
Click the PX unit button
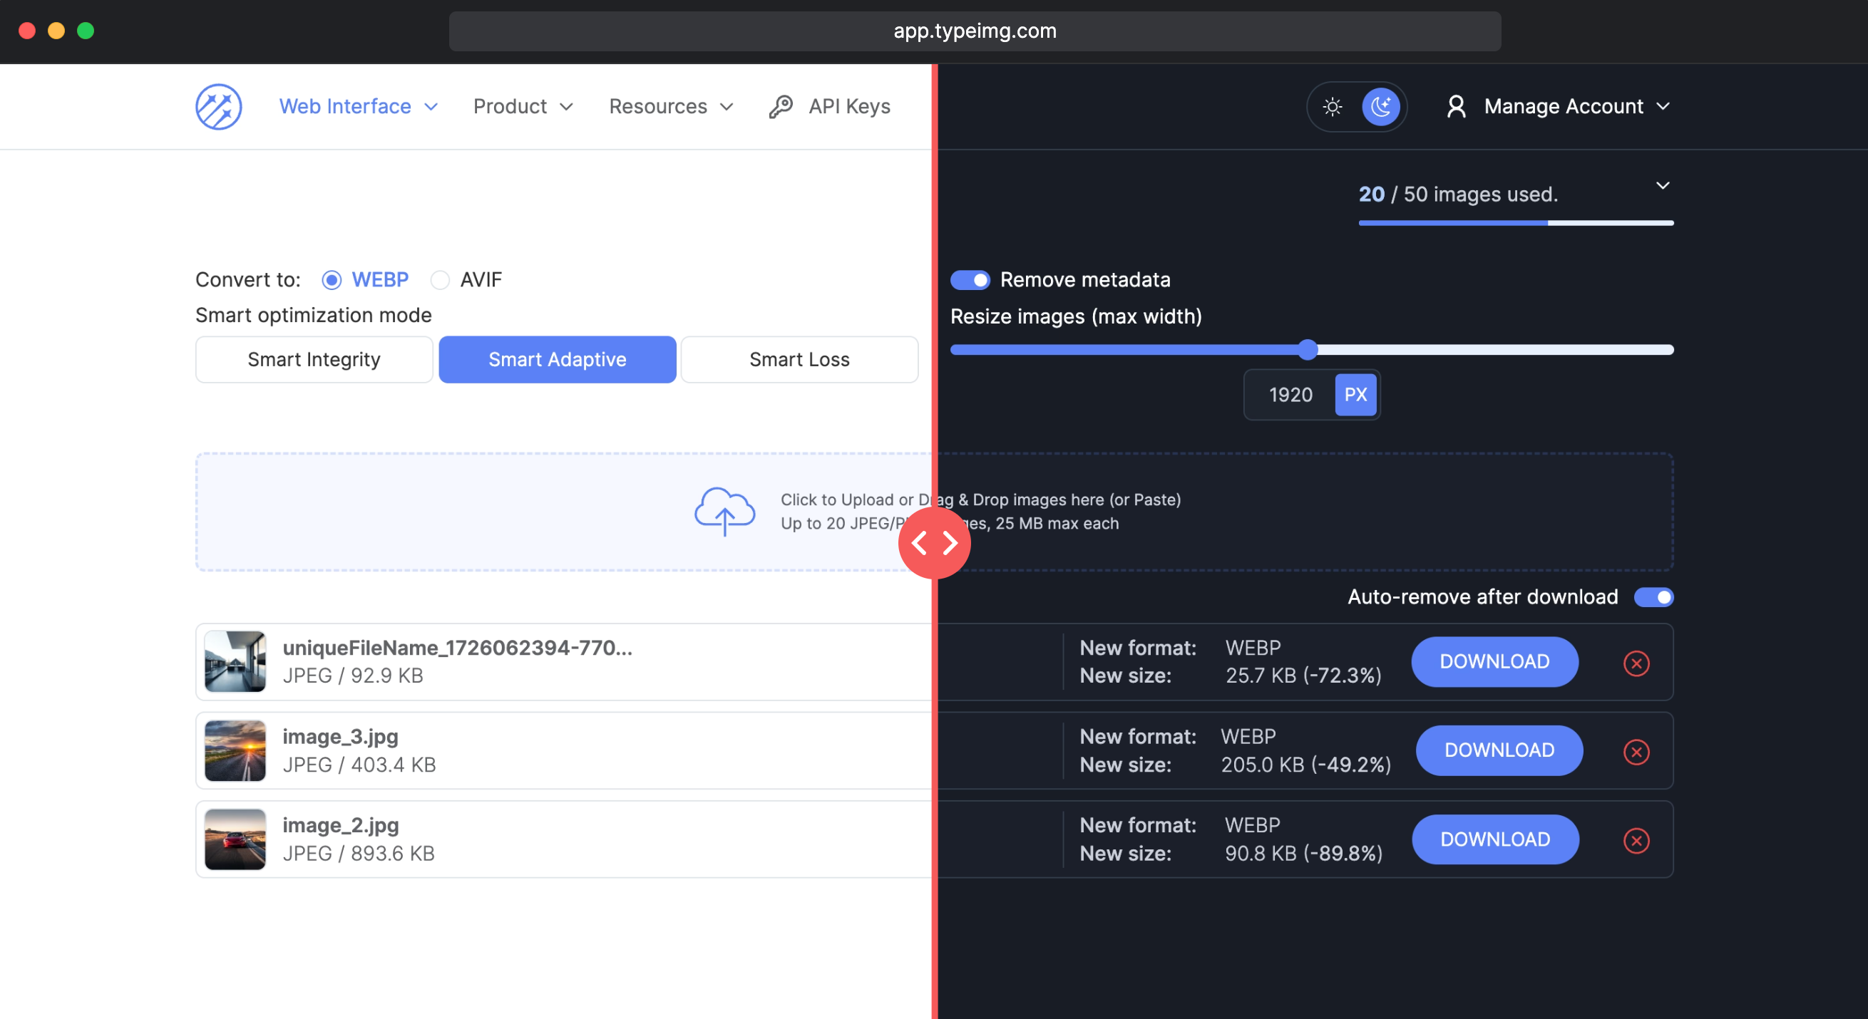pyautogui.click(x=1355, y=395)
